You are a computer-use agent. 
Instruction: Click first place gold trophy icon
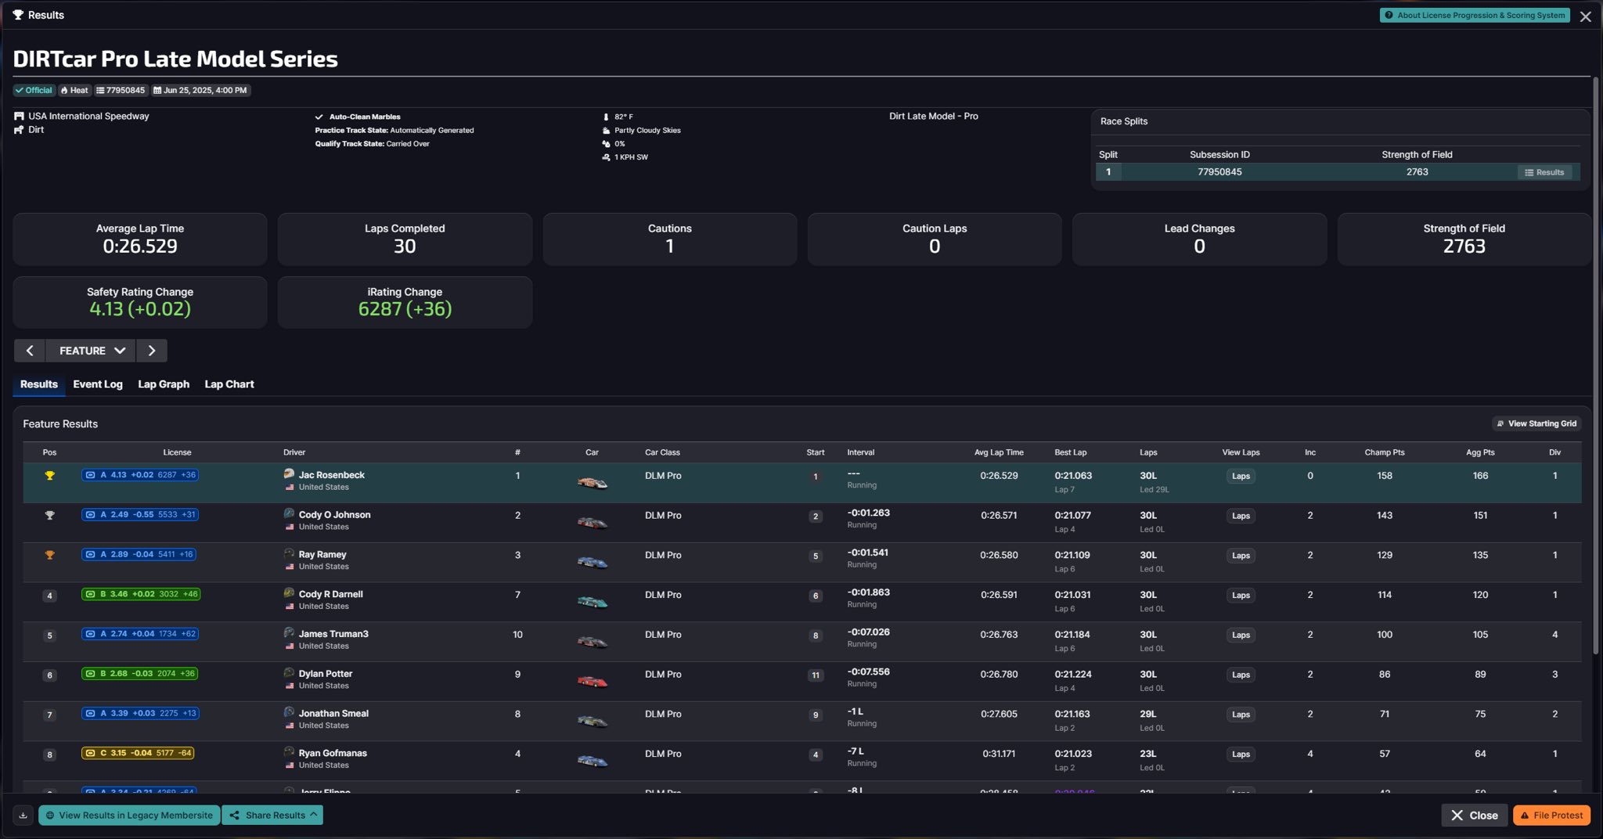49,475
